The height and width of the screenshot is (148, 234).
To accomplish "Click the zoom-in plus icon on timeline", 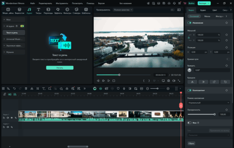I will [x=168, y=88].
